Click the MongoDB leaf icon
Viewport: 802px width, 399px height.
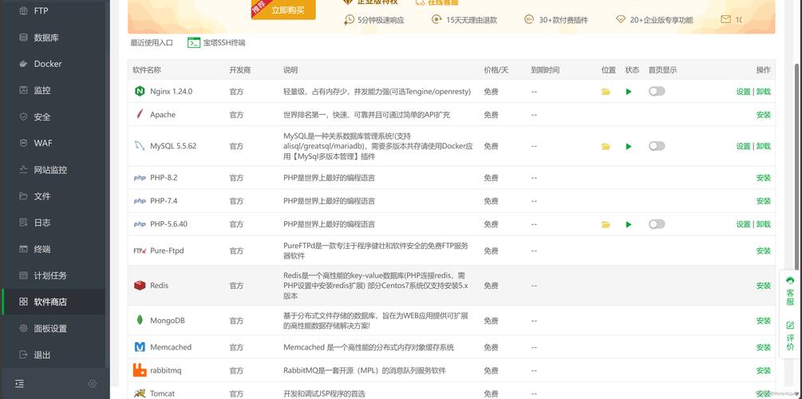[140, 321]
